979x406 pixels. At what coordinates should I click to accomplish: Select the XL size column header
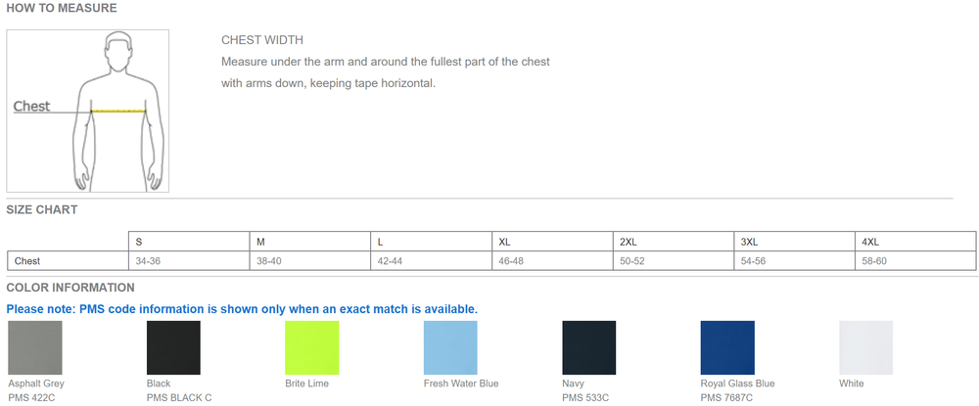(504, 241)
